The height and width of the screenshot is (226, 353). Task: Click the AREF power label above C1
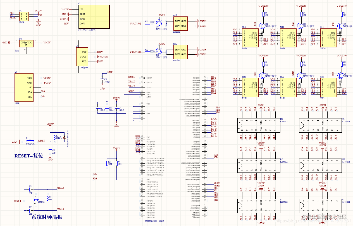(110, 72)
